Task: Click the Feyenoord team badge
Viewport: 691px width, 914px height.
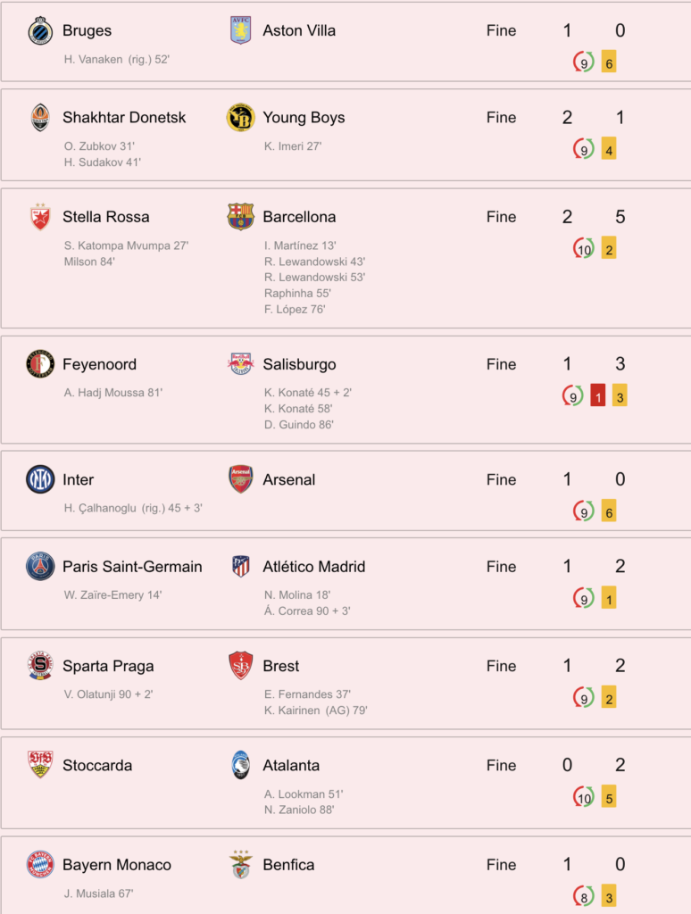Action: point(40,364)
